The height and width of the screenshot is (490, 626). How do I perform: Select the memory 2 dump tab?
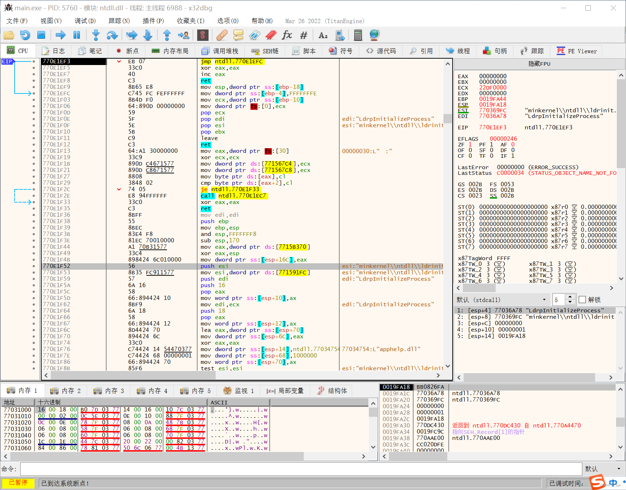[66, 391]
